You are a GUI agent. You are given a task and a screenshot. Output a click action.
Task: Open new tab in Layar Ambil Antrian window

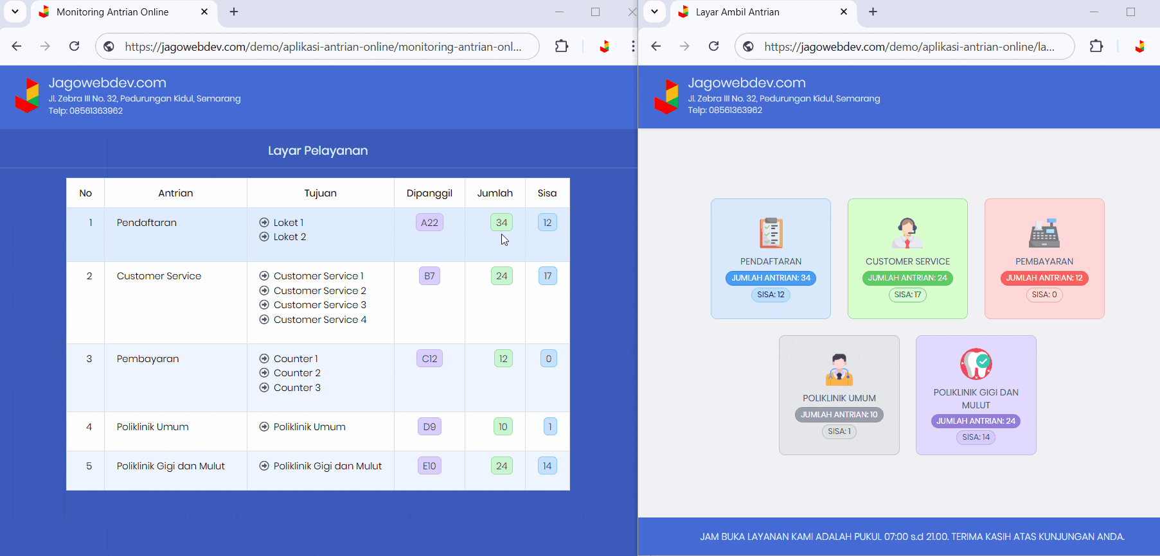[x=873, y=12]
